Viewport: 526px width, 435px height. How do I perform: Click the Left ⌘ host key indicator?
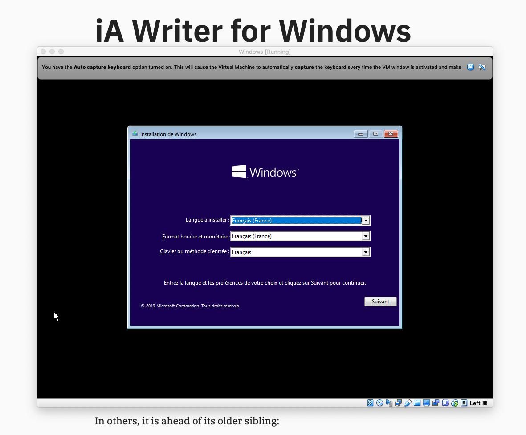(x=479, y=403)
